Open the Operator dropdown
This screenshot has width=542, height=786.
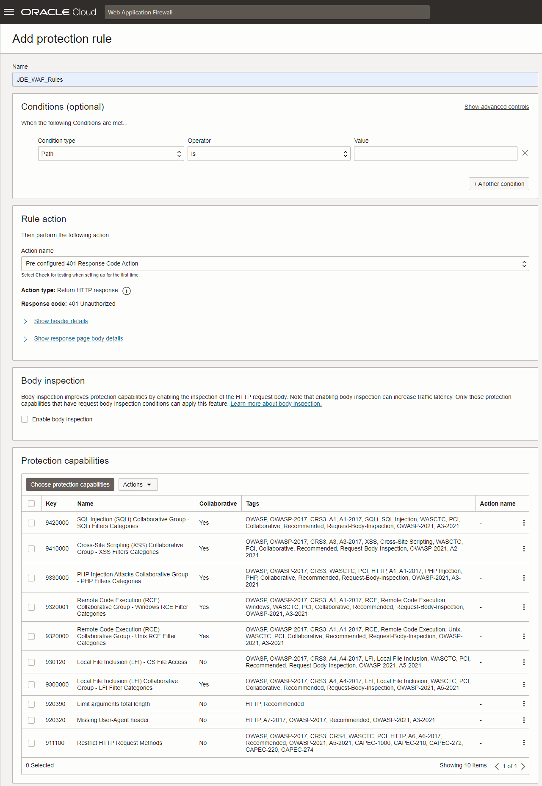click(x=269, y=154)
